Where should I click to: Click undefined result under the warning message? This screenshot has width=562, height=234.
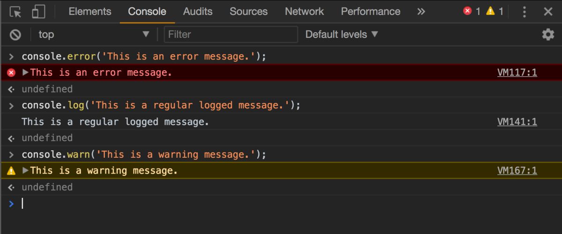tap(47, 187)
